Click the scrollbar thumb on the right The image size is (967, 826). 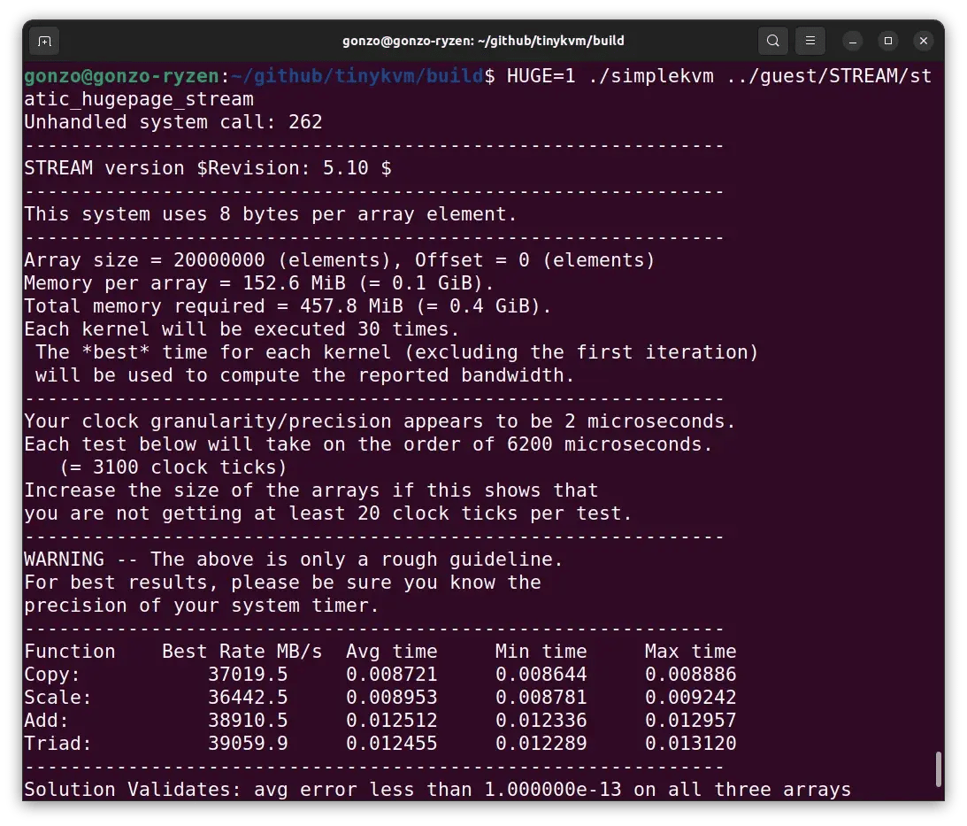point(940,770)
